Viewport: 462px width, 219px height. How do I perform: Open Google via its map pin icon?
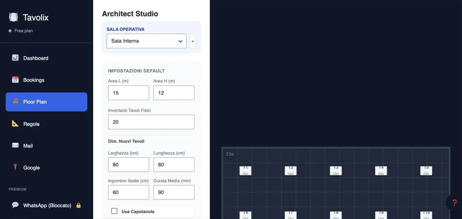tap(15, 167)
